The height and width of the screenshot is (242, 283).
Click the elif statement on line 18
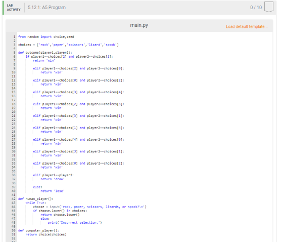78,104
